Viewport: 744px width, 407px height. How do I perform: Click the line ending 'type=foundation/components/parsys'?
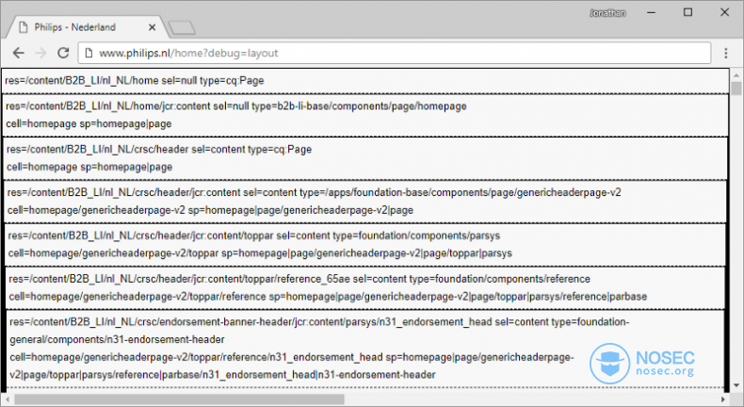pos(254,236)
